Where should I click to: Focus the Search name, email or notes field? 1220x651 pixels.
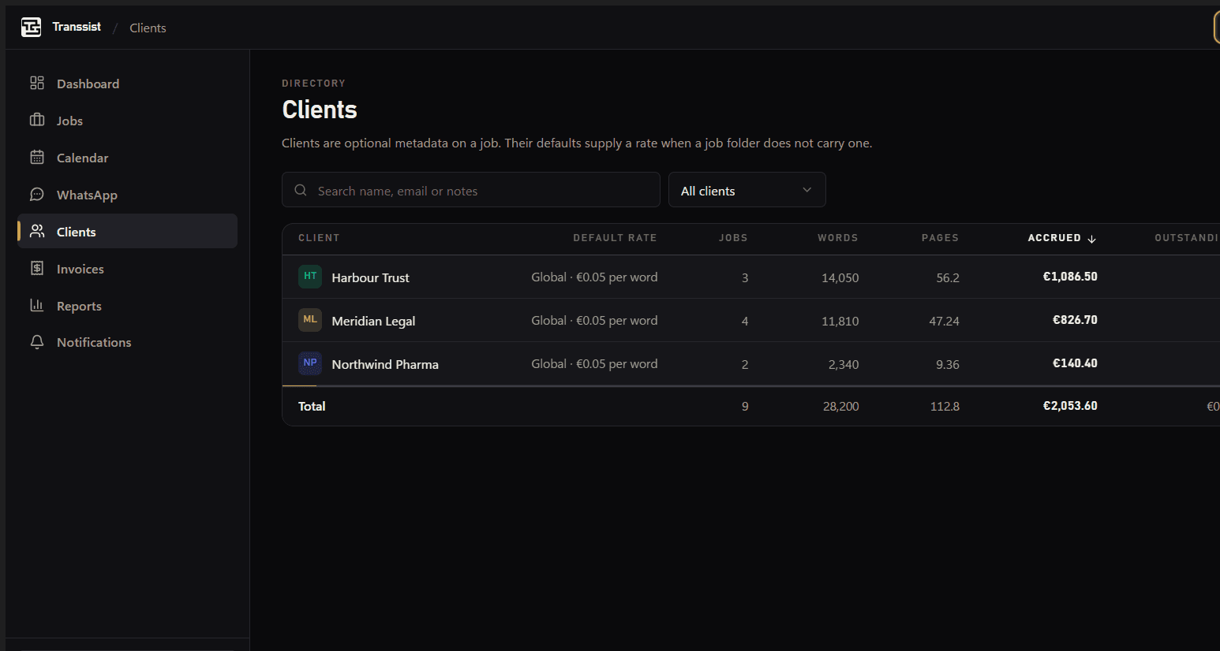(x=471, y=190)
